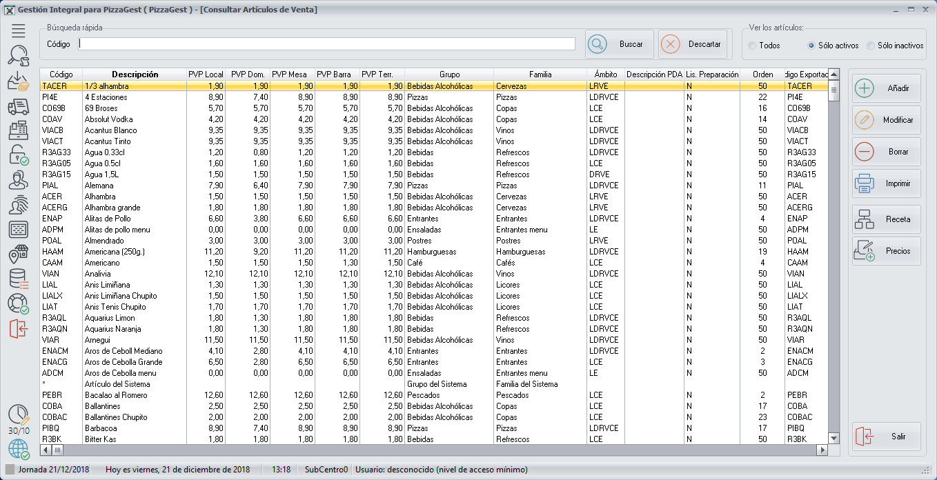
Task: Select the Sólo inactivos radio option
Action: [x=871, y=46]
